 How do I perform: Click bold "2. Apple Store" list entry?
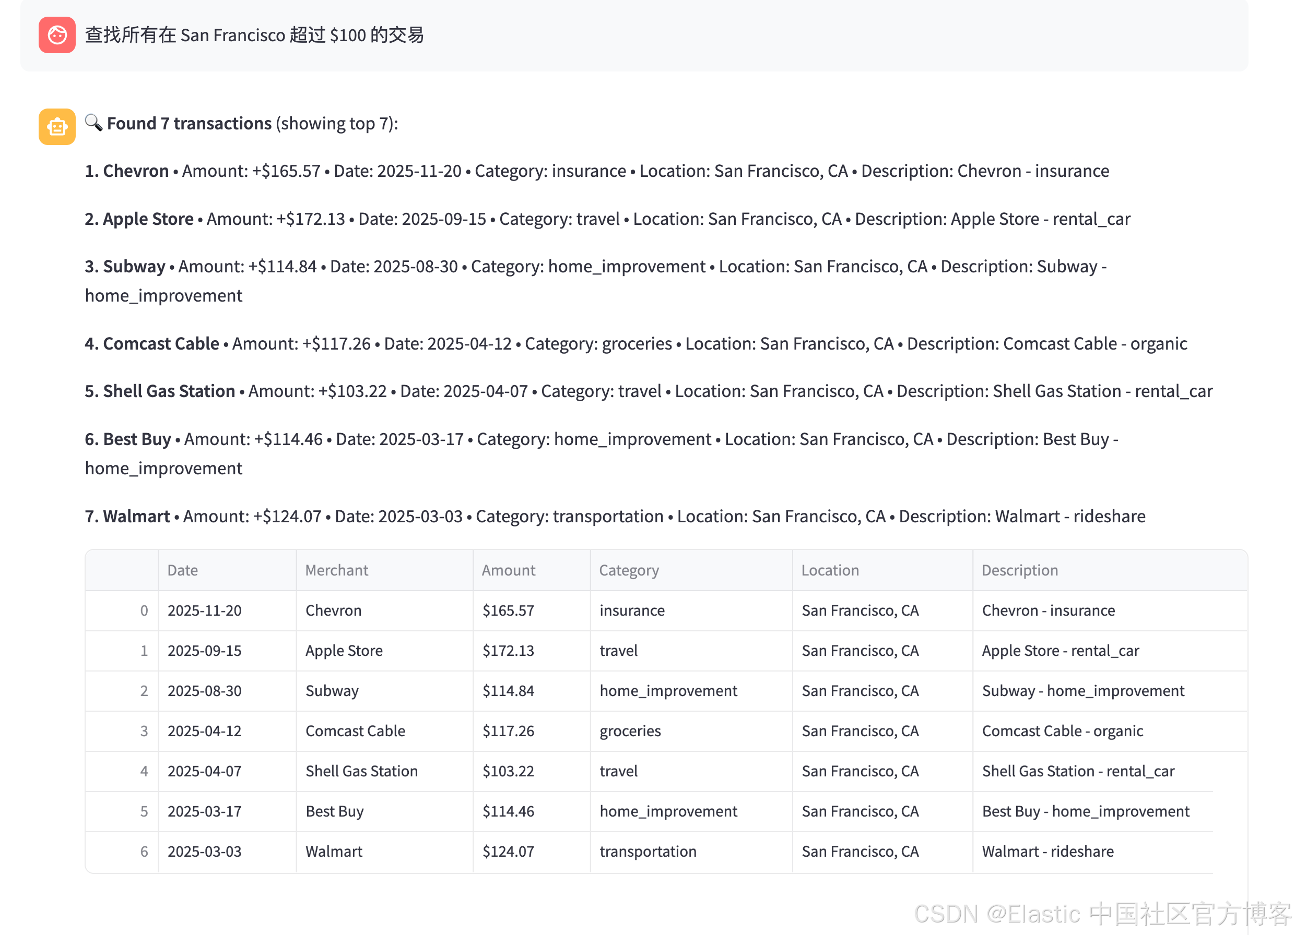coord(139,219)
